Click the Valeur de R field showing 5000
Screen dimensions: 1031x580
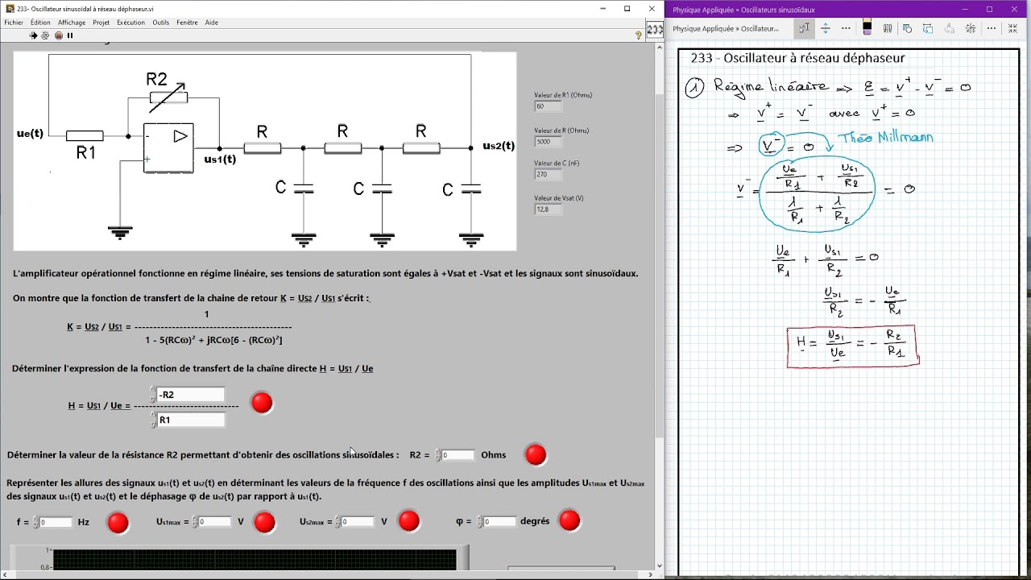[x=548, y=142]
